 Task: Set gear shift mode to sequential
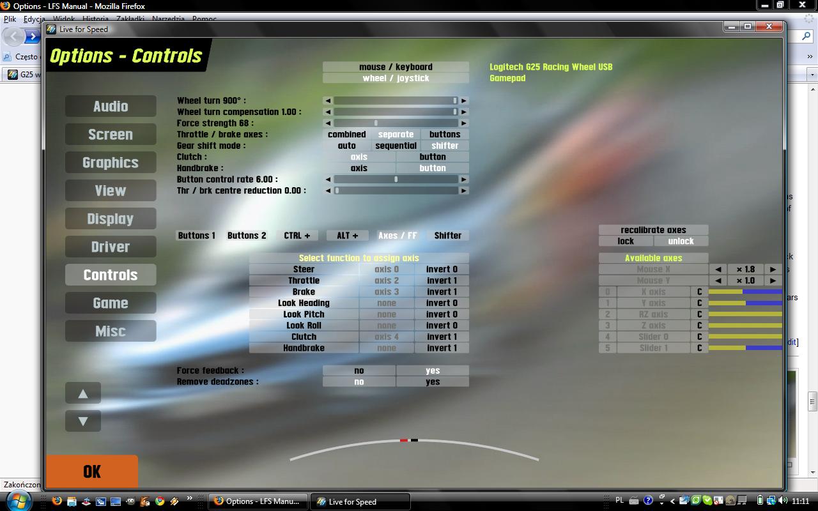pyautogui.click(x=396, y=146)
